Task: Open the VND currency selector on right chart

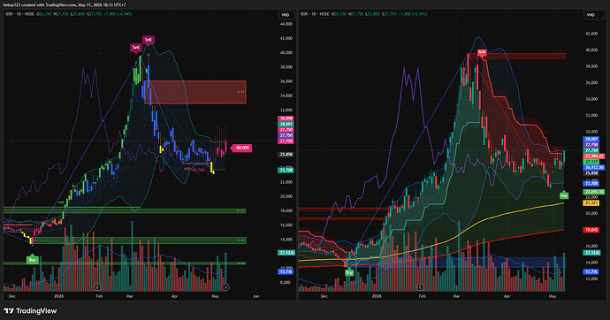Action: [591, 15]
